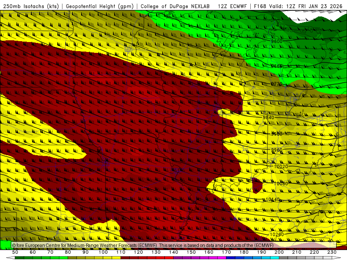Click the 50 value on the color scale
Screen dimensions: 347x260
click(x=15, y=252)
